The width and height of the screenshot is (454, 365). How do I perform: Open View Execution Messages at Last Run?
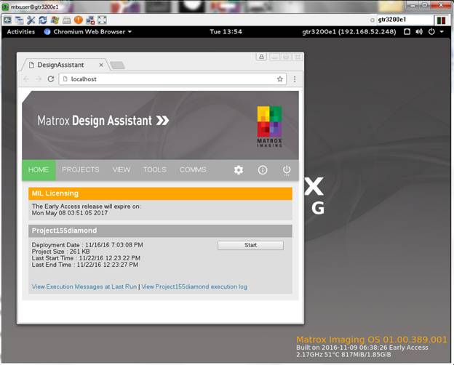[x=84, y=286]
